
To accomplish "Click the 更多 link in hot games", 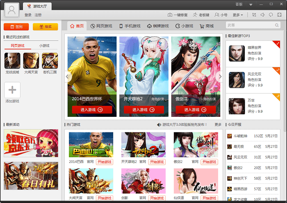I will click(x=218, y=125).
